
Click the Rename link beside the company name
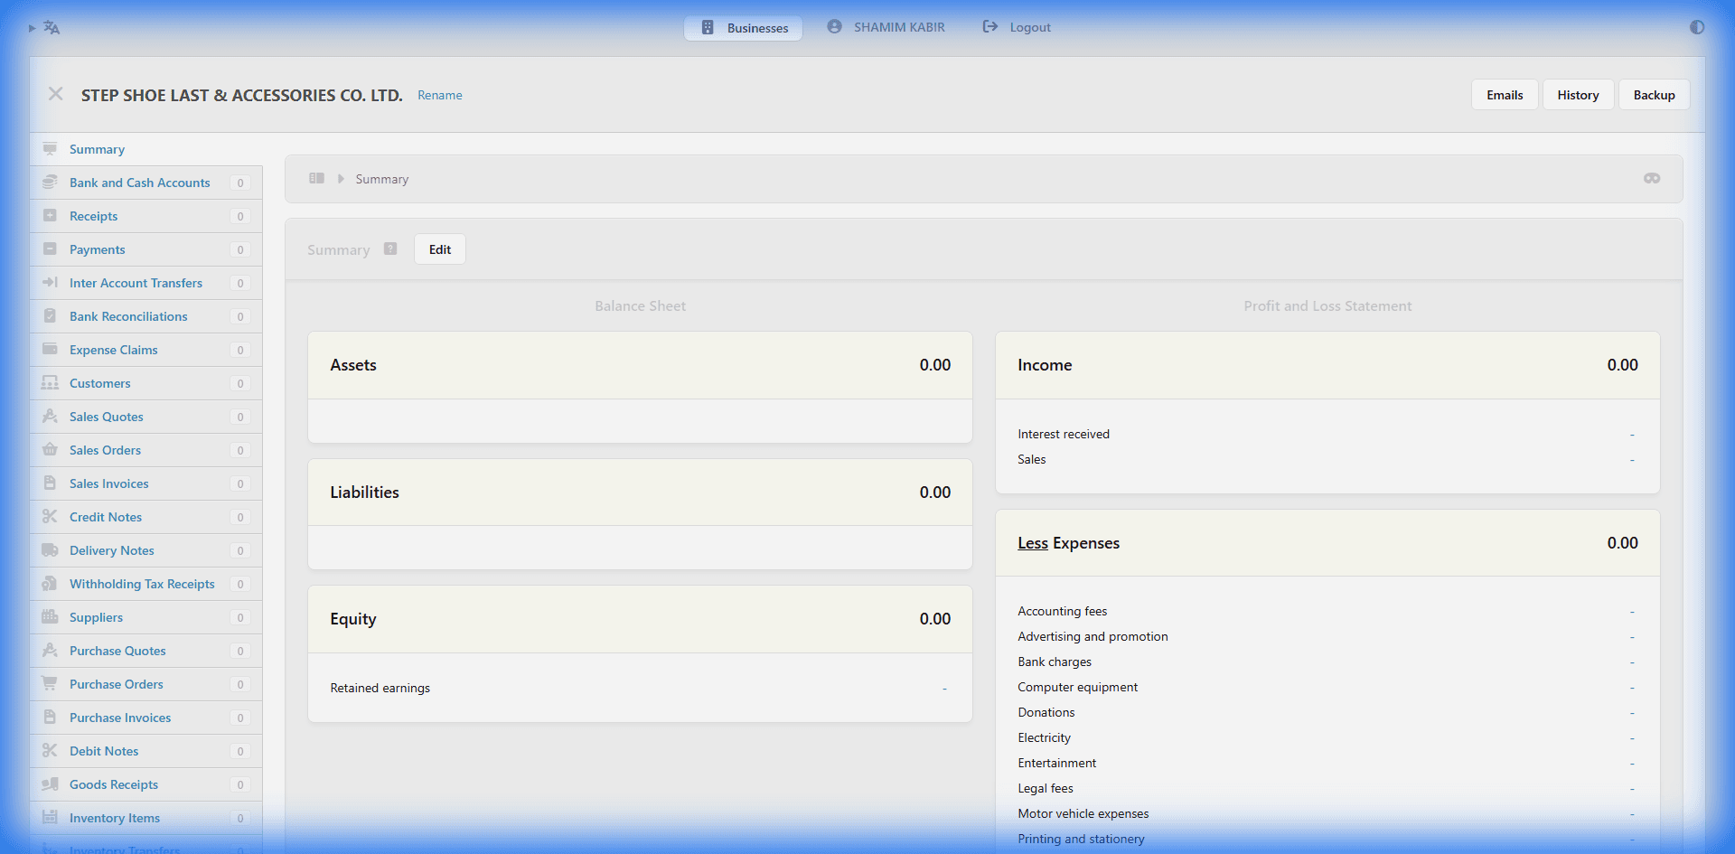click(x=439, y=95)
